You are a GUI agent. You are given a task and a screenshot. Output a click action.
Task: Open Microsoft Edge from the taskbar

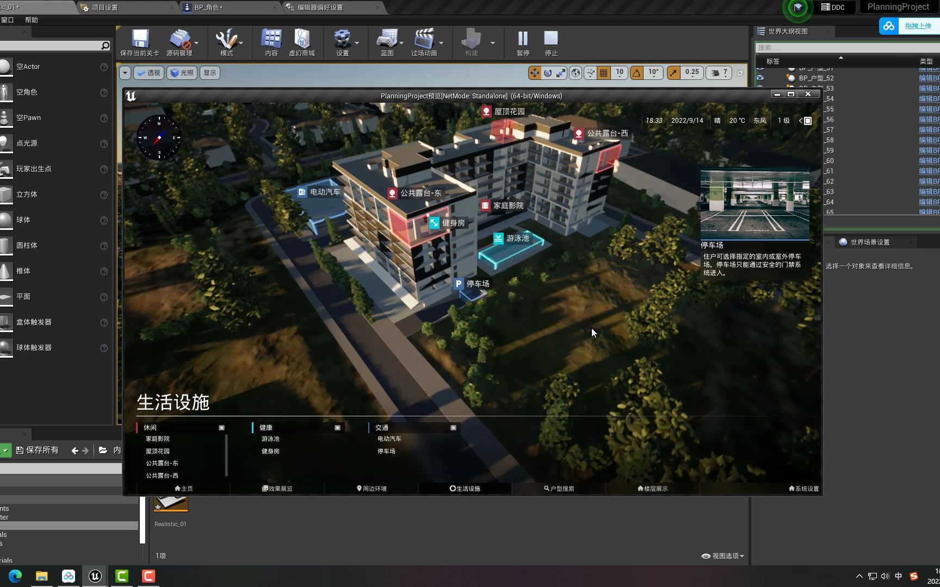click(15, 576)
